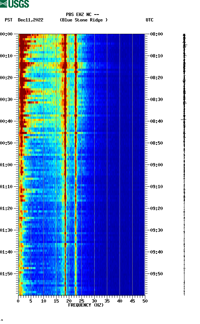Click the '09:20' UTC time label

pos(157,208)
